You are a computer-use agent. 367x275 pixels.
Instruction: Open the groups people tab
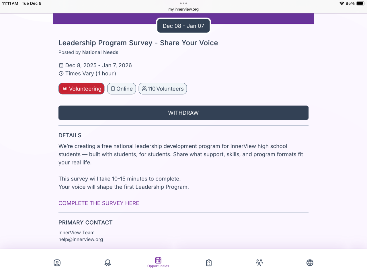[x=259, y=263]
